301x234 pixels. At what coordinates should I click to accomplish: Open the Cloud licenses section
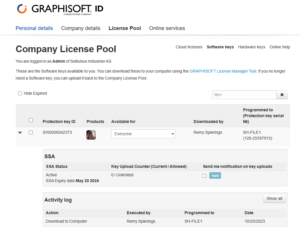pyautogui.click(x=189, y=47)
